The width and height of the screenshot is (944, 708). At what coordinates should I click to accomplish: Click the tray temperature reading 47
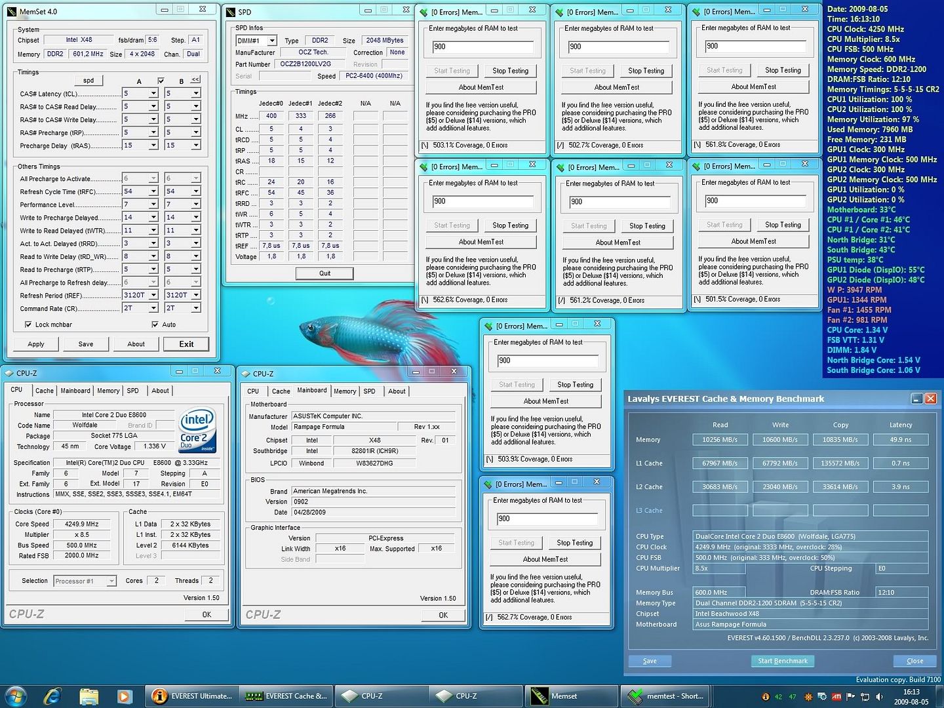793,697
